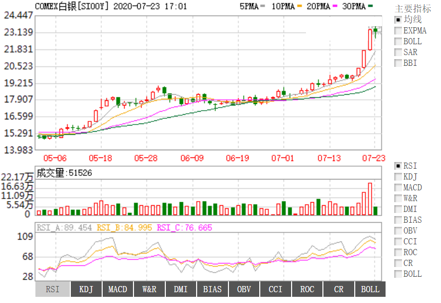Viewport: 441px width, 303px height.
Task: Click the active RSI tab at bottom left
Action: (x=52, y=289)
